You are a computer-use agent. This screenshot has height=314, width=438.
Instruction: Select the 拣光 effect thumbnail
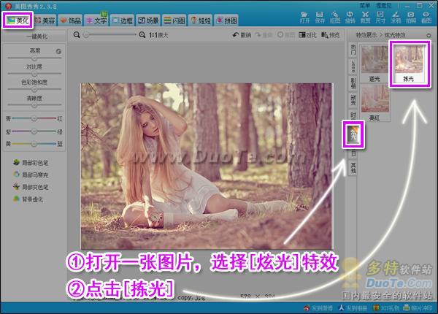410,64
